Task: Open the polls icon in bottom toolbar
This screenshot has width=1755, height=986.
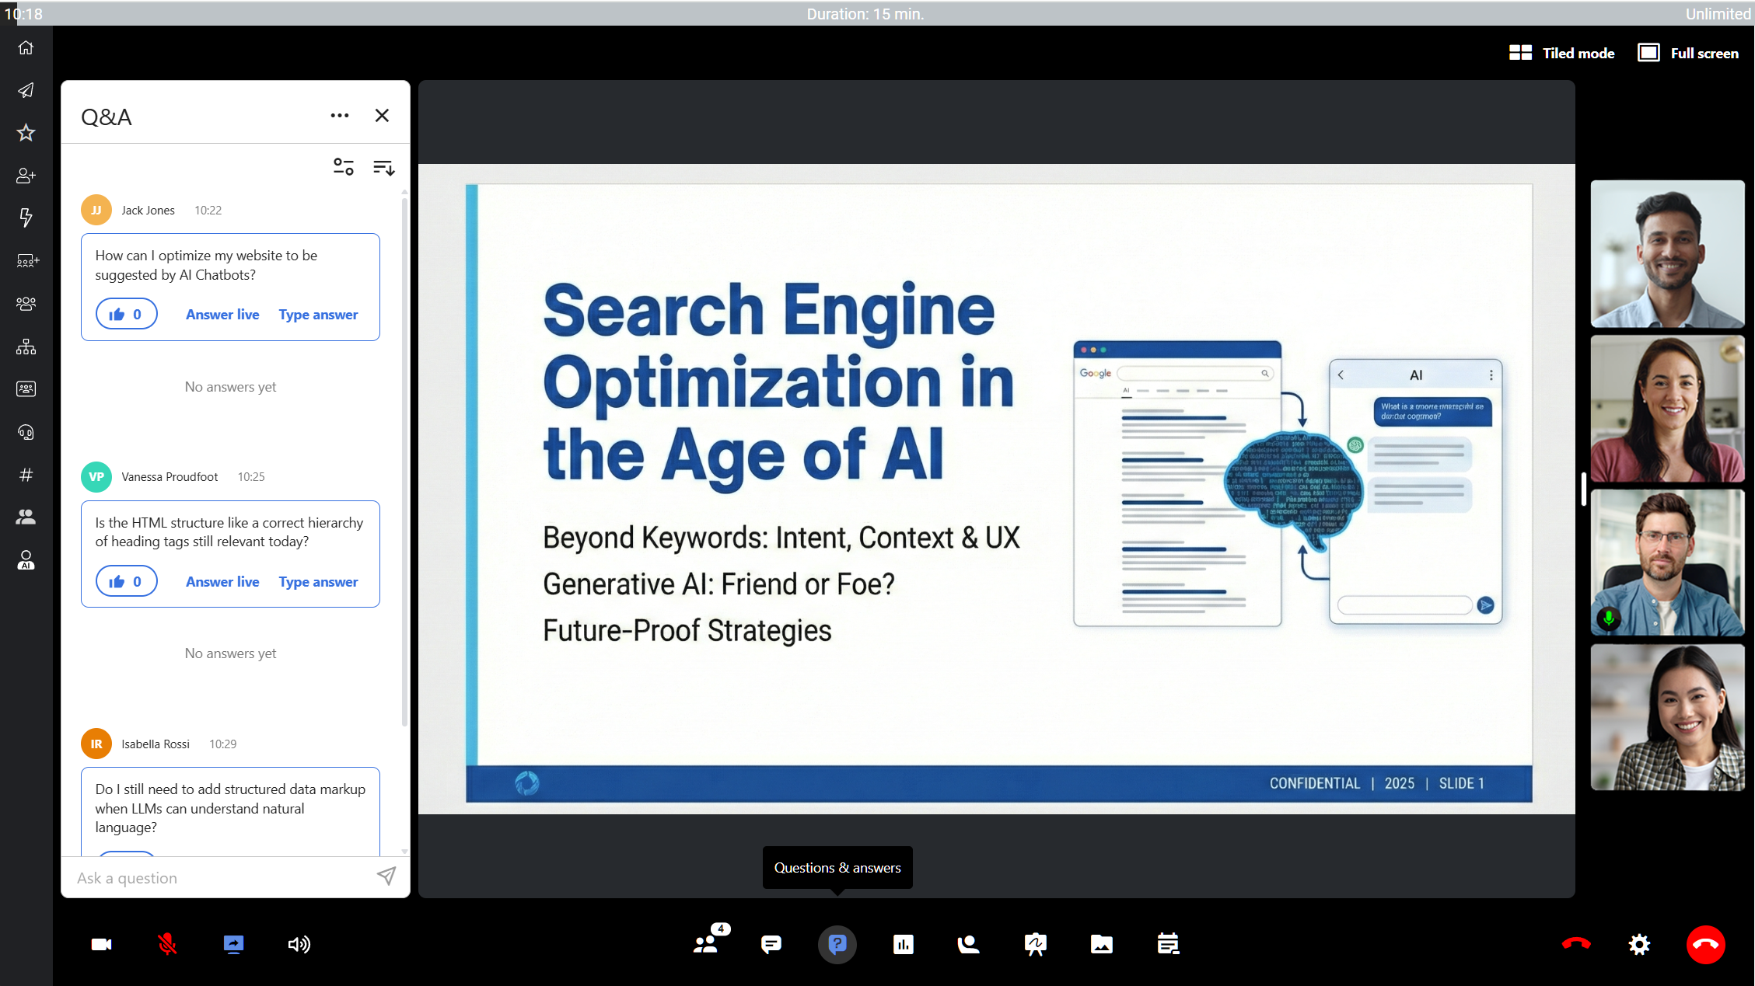Action: (x=903, y=944)
